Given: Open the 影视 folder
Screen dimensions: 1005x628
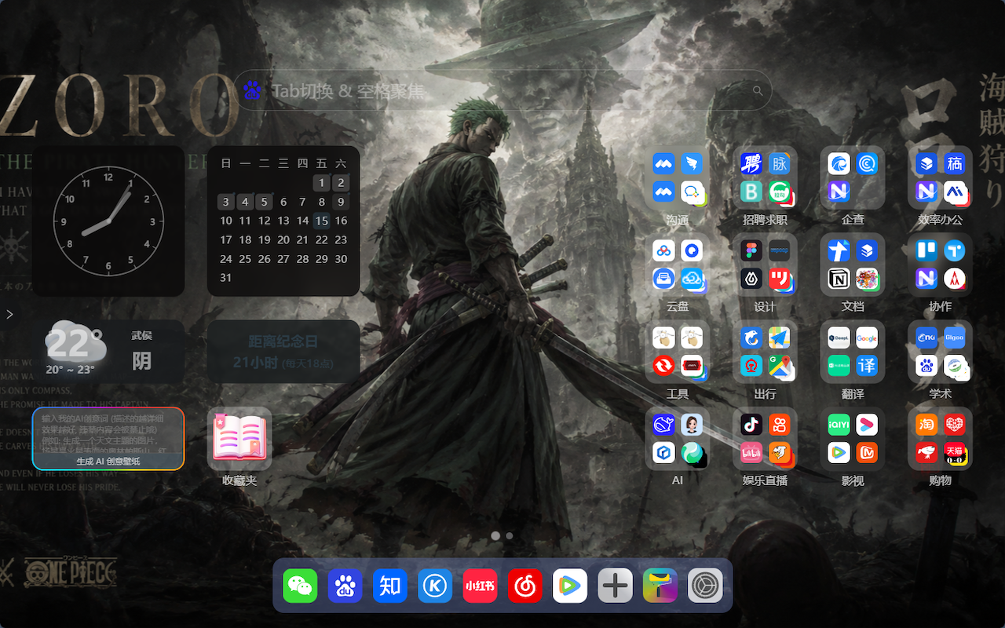Looking at the screenshot, I should click(853, 439).
